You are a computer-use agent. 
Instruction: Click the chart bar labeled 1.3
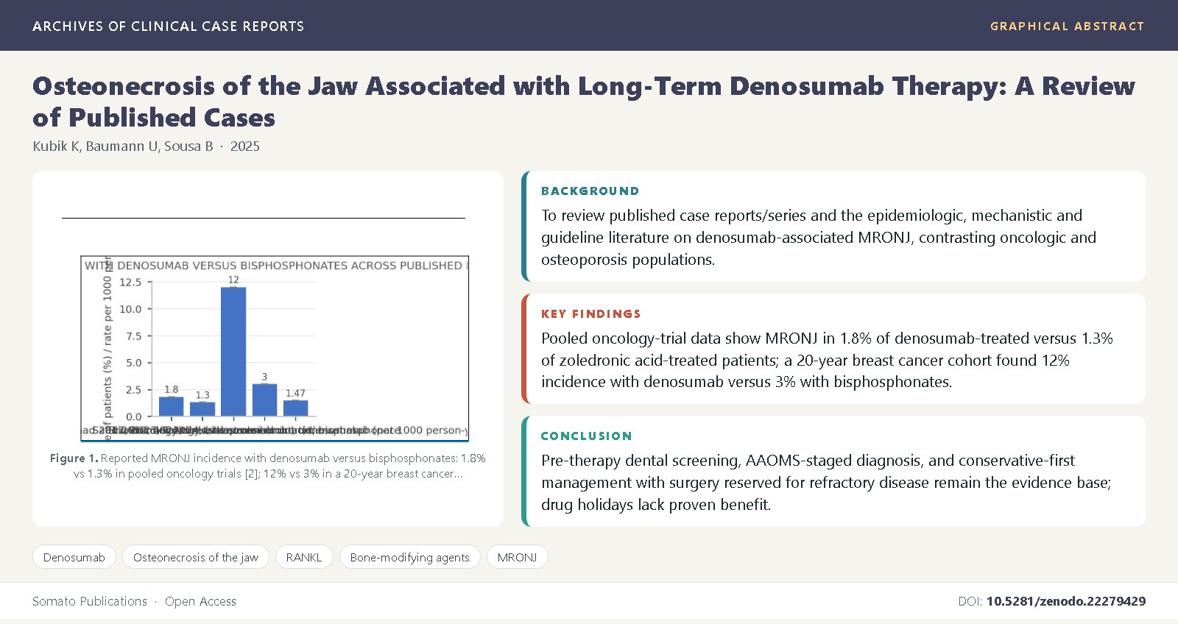(x=202, y=409)
